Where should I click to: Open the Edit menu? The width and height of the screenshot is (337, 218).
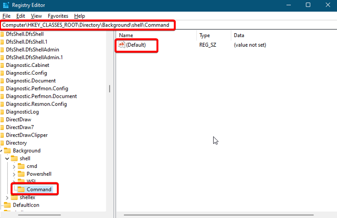coord(21,16)
